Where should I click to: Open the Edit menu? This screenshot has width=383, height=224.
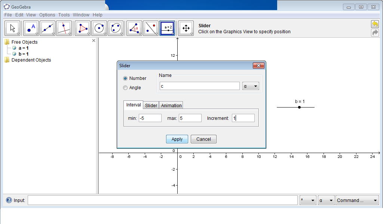(x=19, y=15)
